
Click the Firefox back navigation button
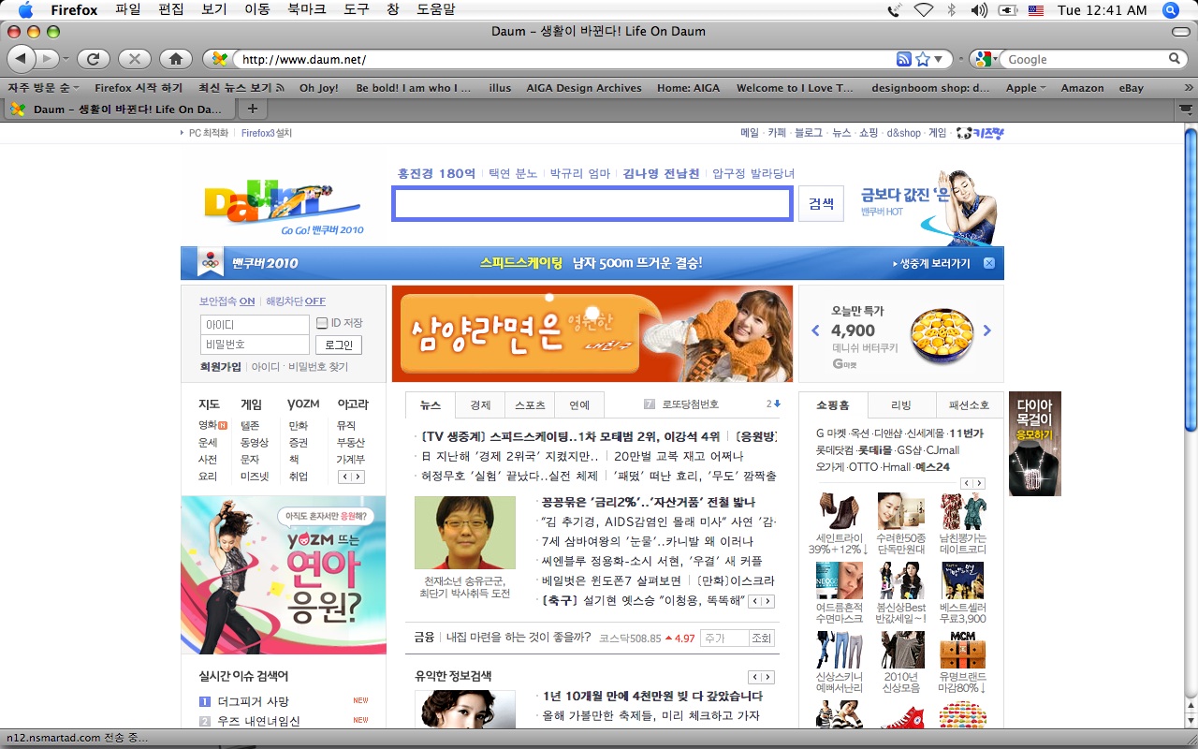click(x=21, y=59)
